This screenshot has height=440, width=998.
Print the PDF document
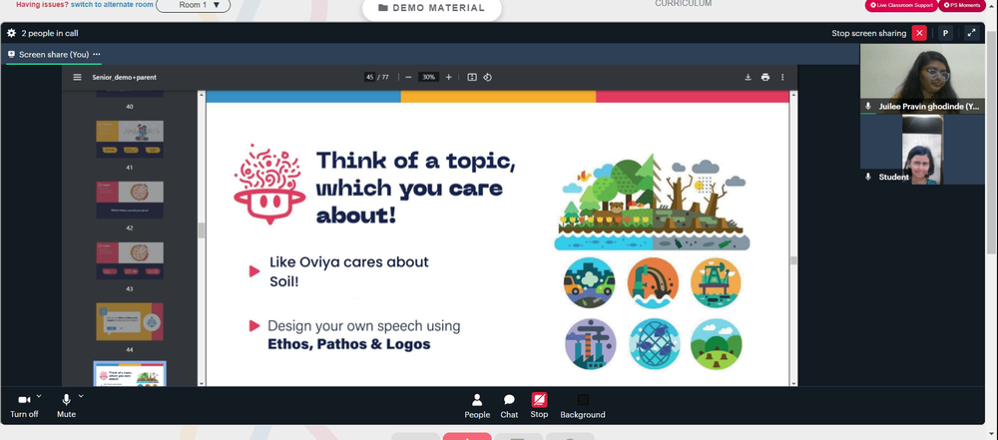(765, 77)
